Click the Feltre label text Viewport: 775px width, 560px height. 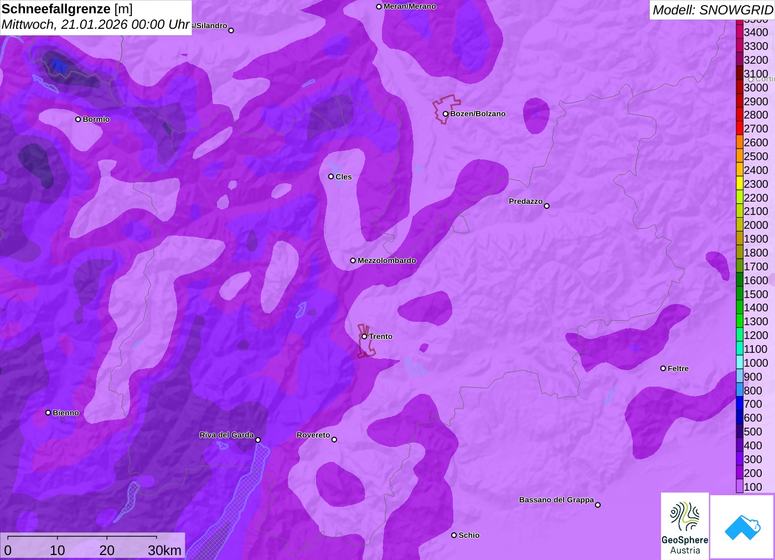tap(678, 368)
